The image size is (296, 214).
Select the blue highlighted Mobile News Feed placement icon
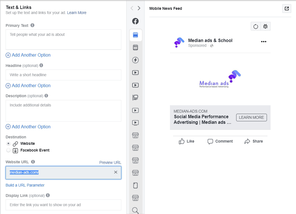pos(135,35)
